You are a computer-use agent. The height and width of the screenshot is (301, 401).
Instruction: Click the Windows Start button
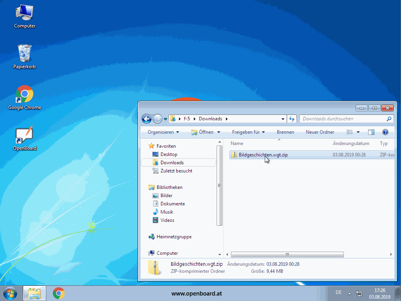coord(10,293)
